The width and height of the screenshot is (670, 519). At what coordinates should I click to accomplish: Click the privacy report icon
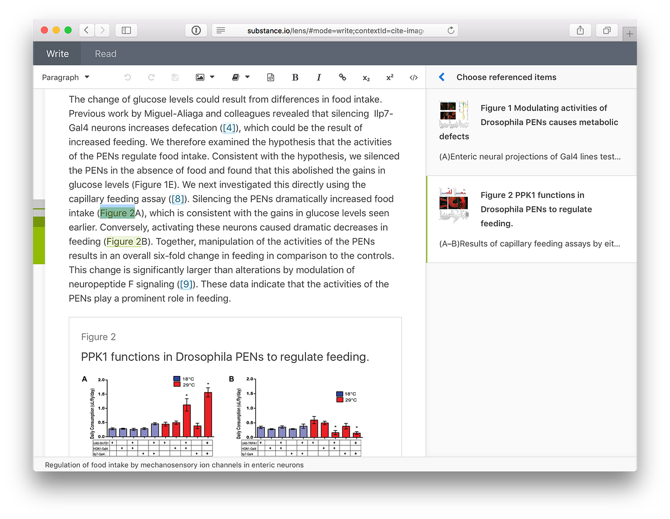click(196, 30)
